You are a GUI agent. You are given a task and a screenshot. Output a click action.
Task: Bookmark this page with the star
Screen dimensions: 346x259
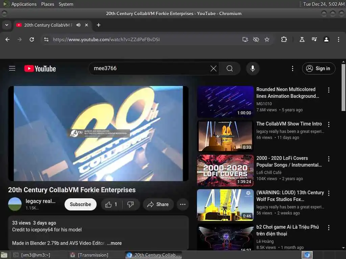267,39
